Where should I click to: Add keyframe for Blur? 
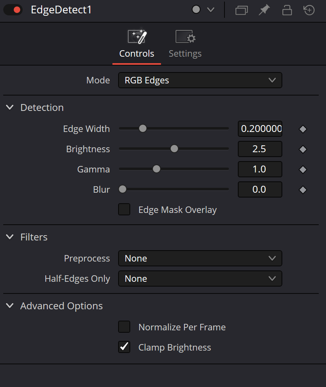click(303, 190)
